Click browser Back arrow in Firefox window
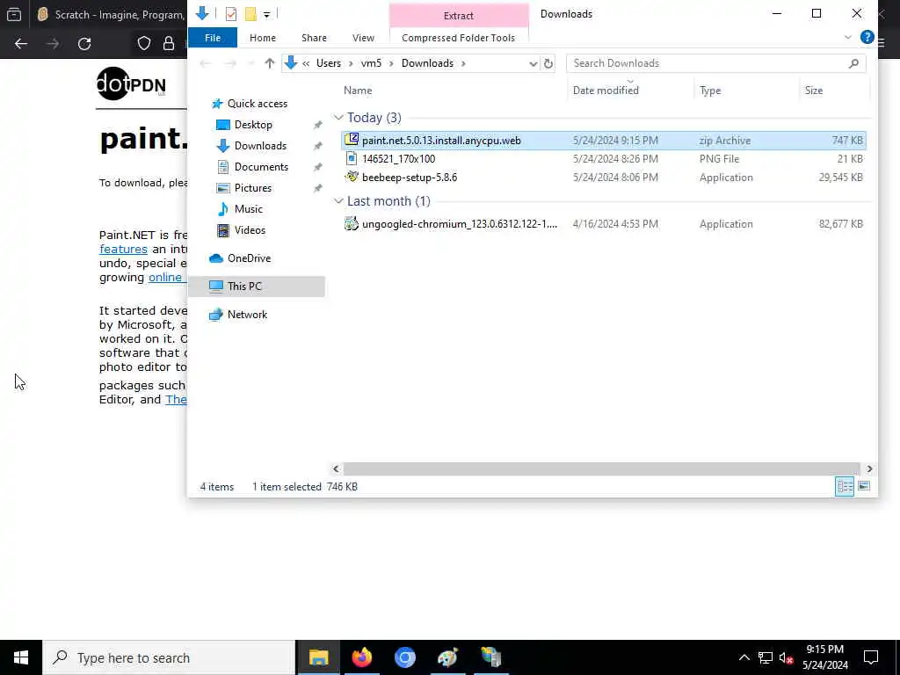The width and height of the screenshot is (900, 675). pos(21,44)
